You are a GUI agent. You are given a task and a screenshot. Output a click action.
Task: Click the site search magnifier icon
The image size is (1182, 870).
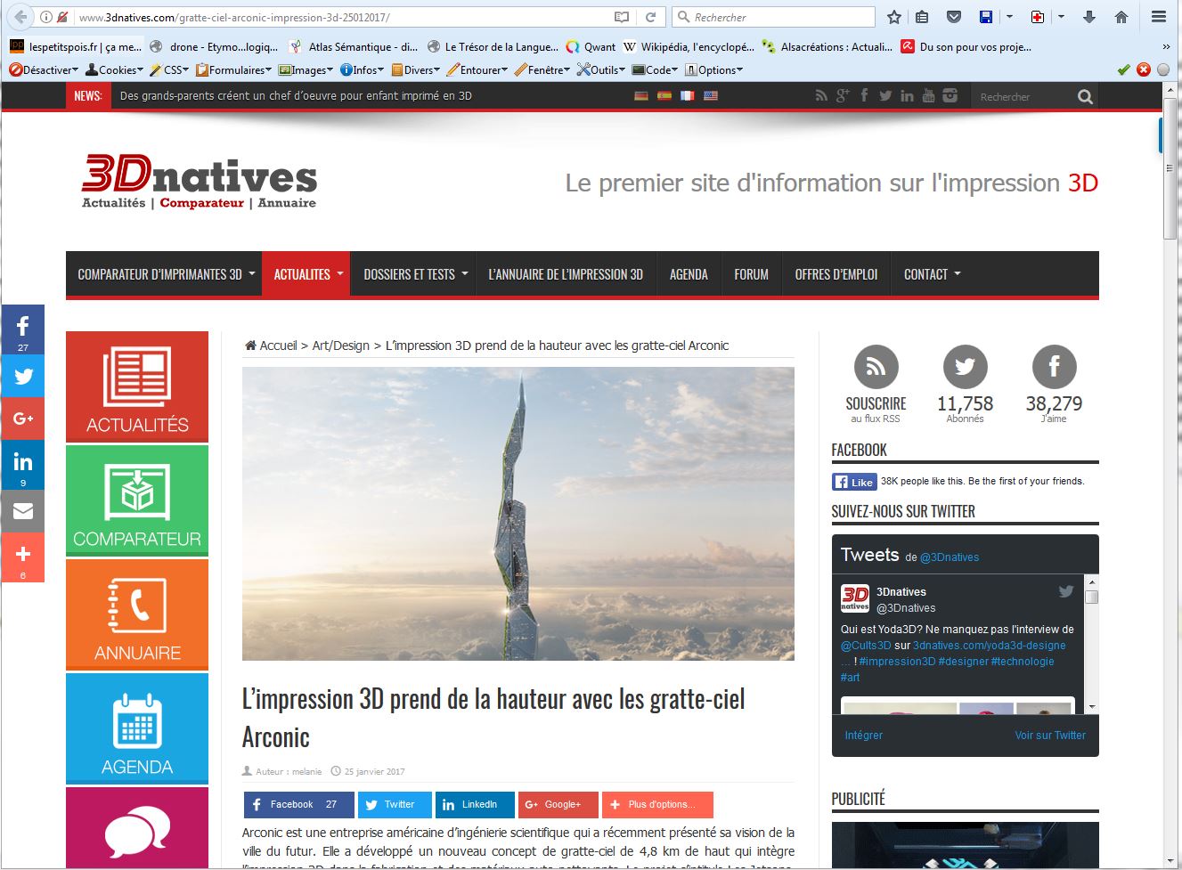(1084, 97)
